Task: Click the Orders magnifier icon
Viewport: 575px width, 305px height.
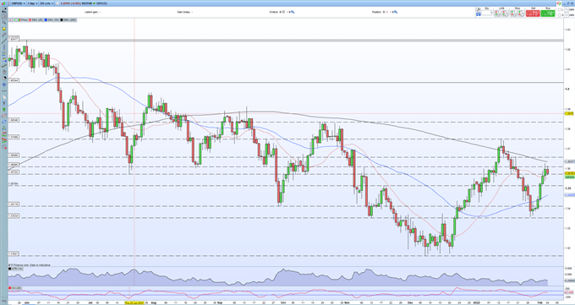Action: coord(293,12)
